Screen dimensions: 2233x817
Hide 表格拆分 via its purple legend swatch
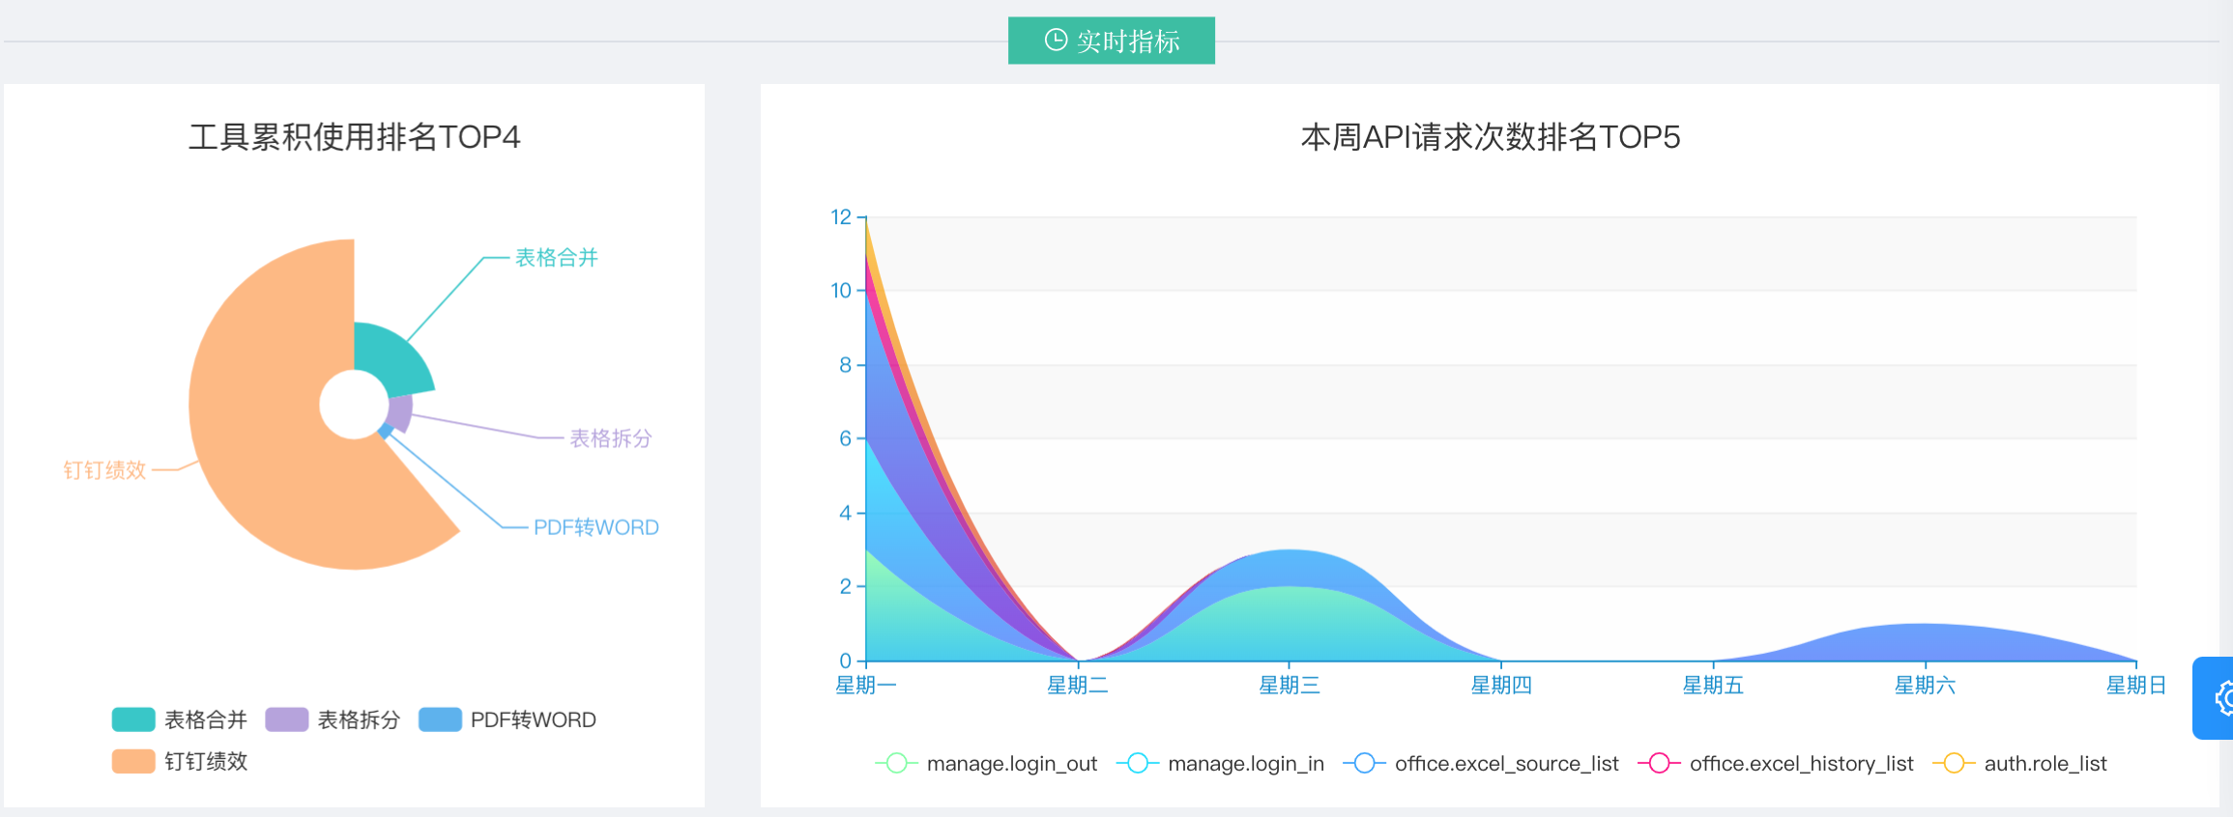tap(286, 719)
